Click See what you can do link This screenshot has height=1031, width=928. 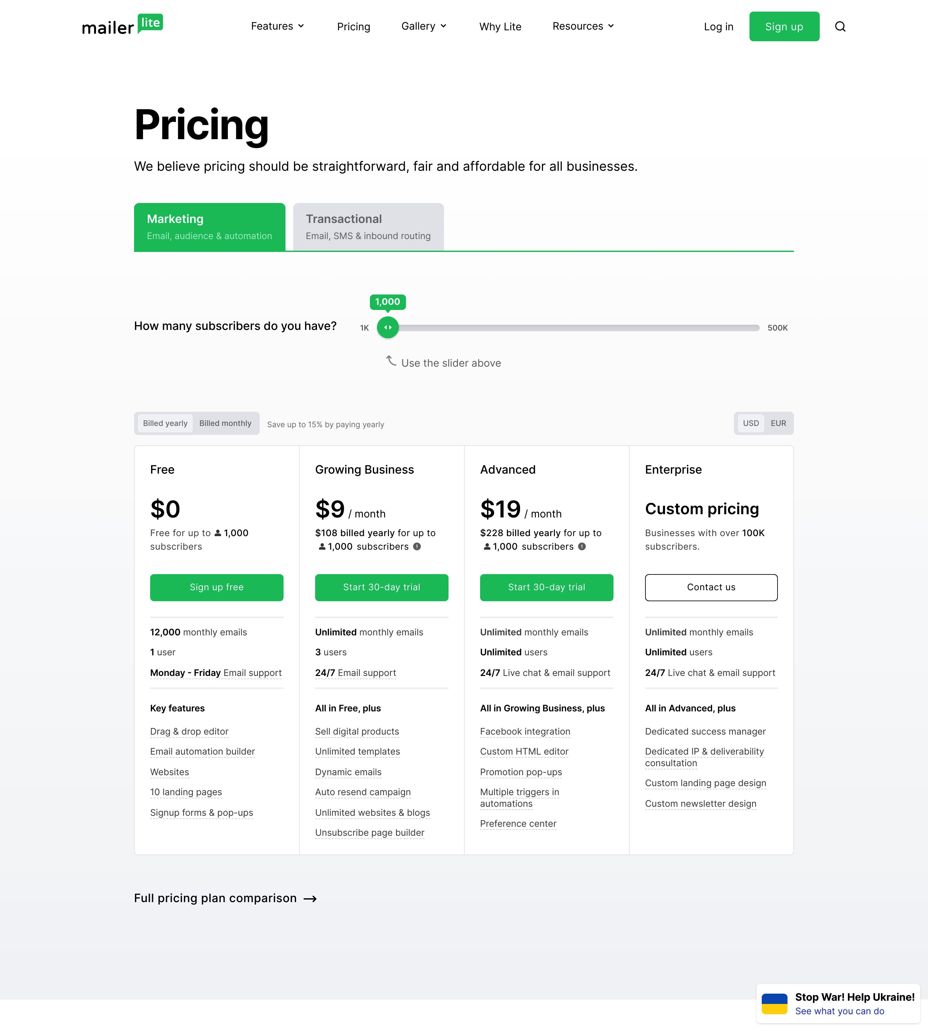coord(839,1011)
